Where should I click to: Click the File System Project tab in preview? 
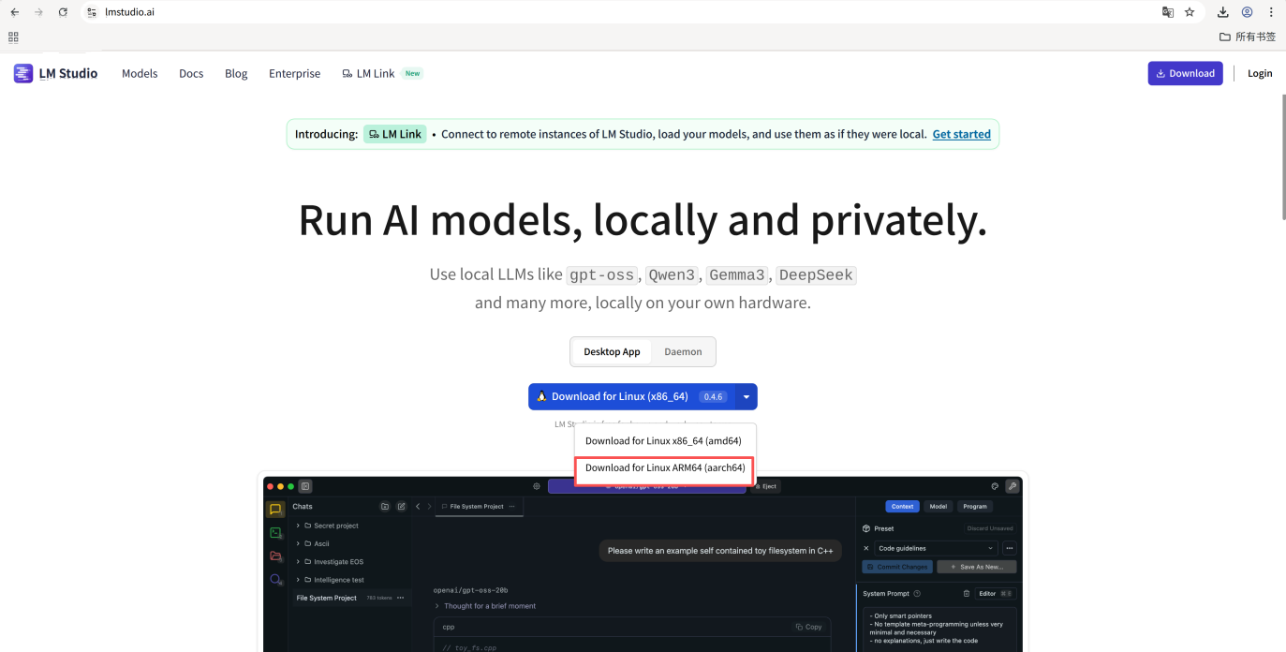[x=477, y=507]
